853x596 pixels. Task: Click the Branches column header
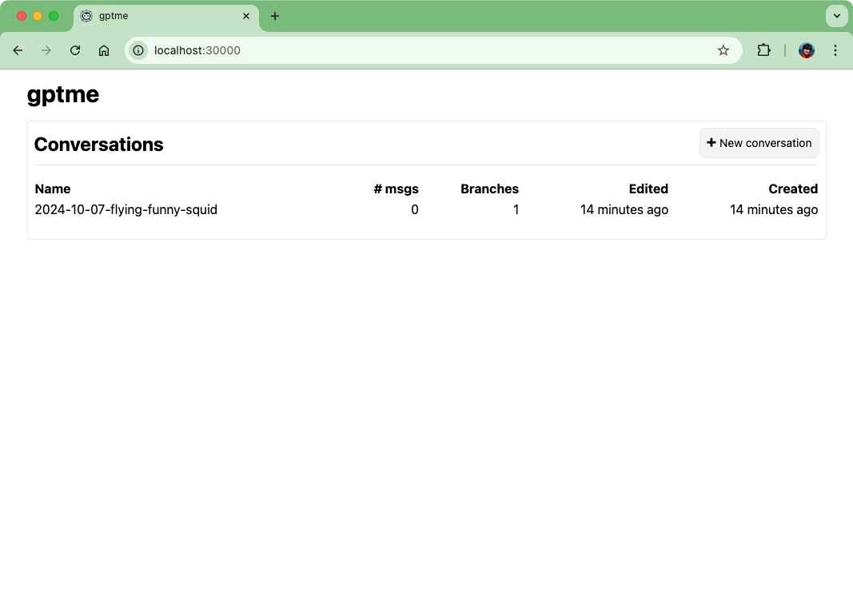pyautogui.click(x=489, y=189)
